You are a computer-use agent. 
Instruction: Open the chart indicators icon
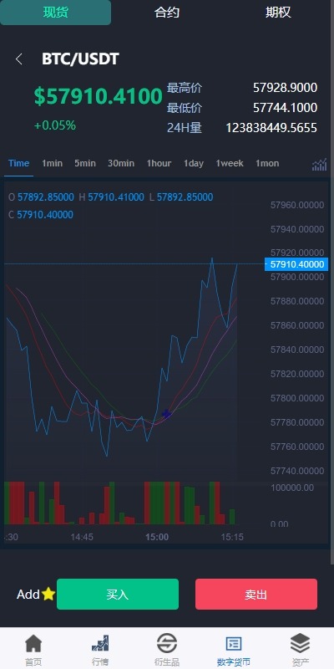320,164
